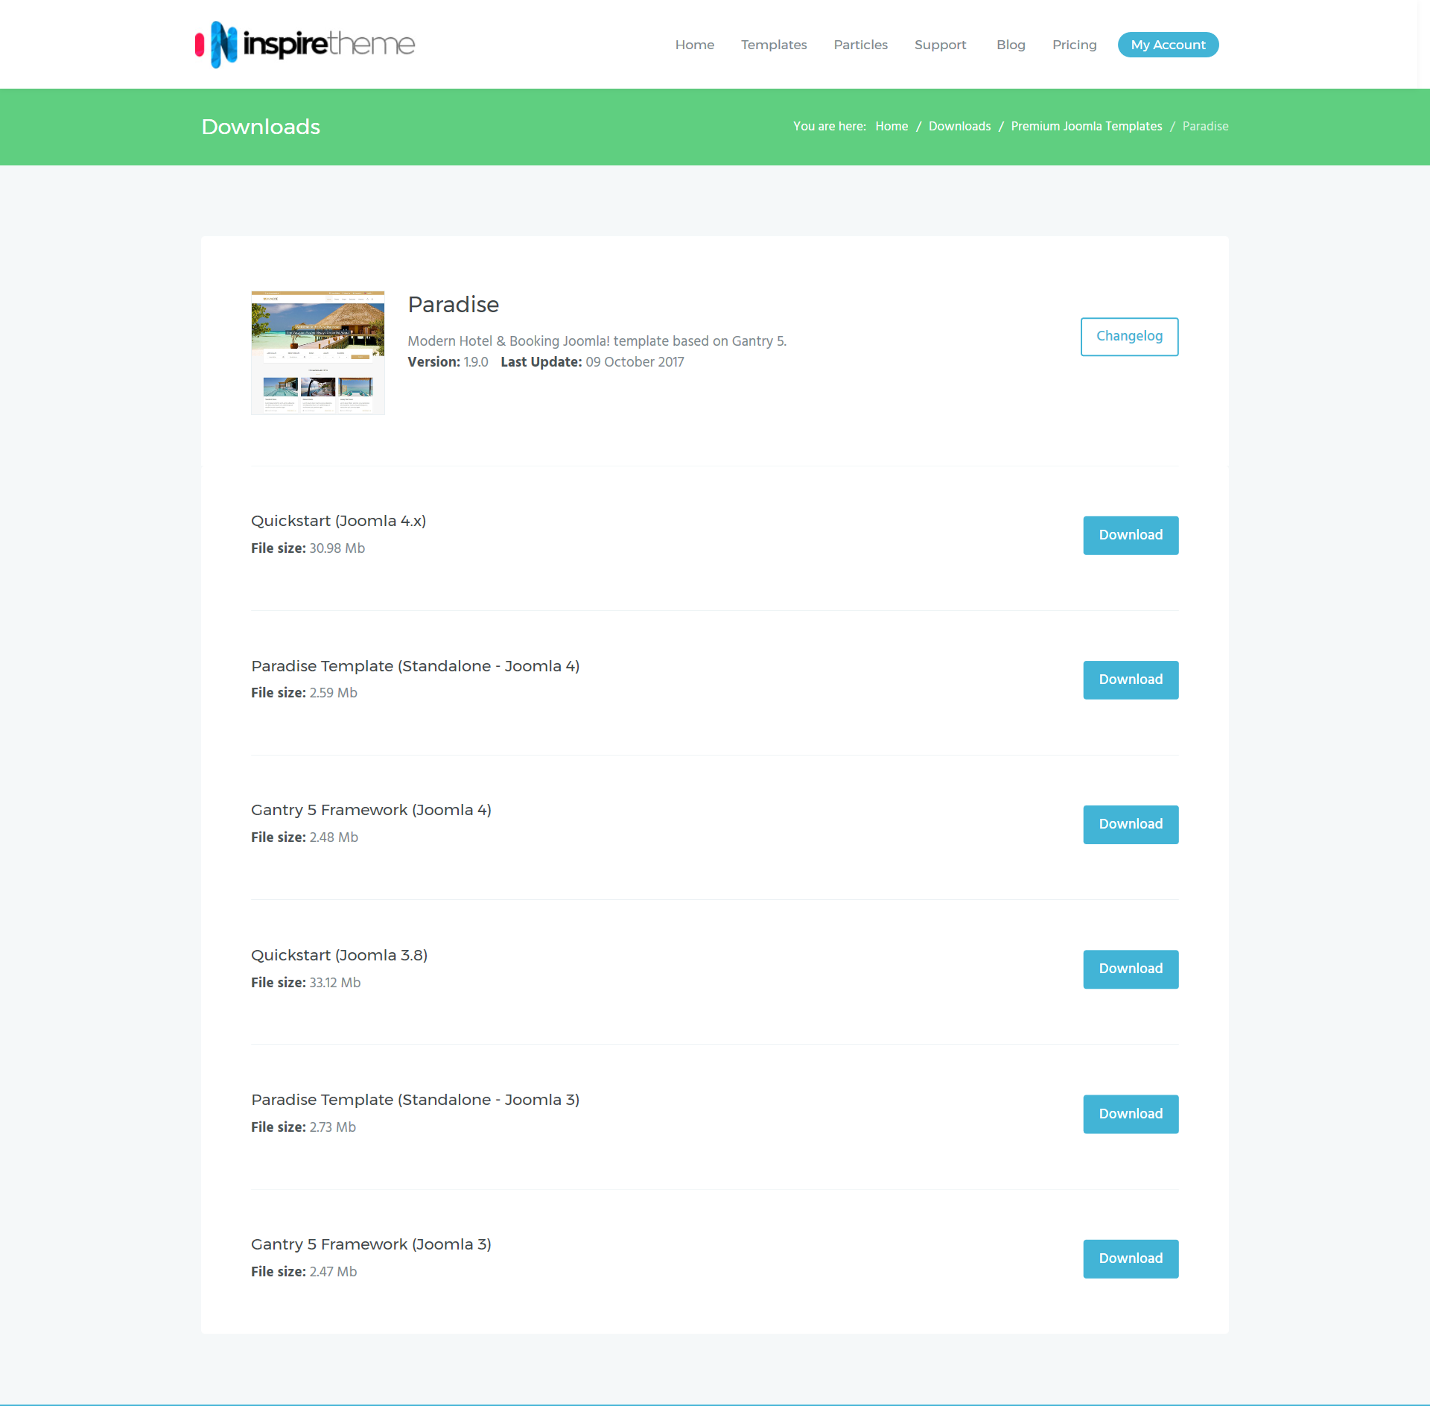
Task: Open the Paradise template thumbnail
Action: pos(318,352)
